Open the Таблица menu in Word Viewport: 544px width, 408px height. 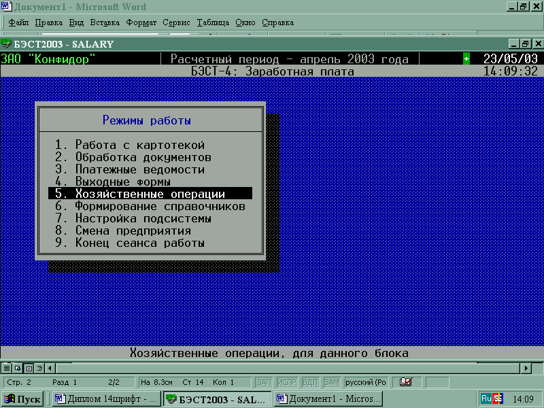click(213, 22)
